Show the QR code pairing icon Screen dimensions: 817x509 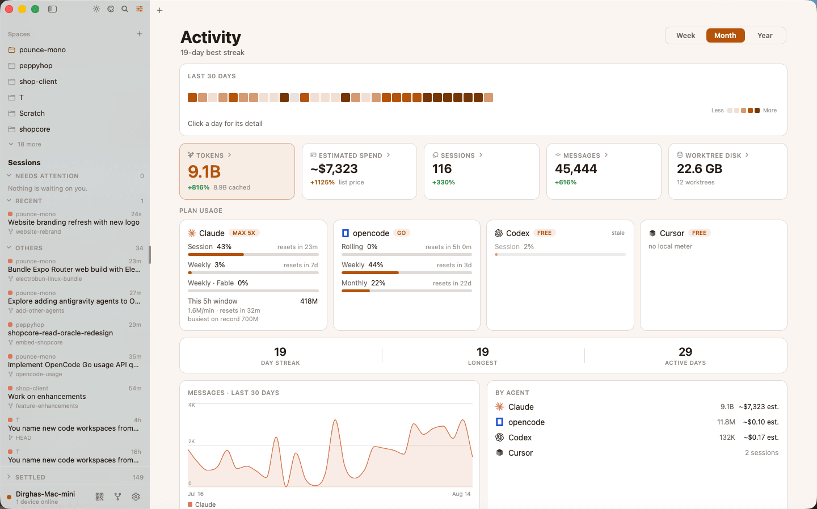[100, 497]
